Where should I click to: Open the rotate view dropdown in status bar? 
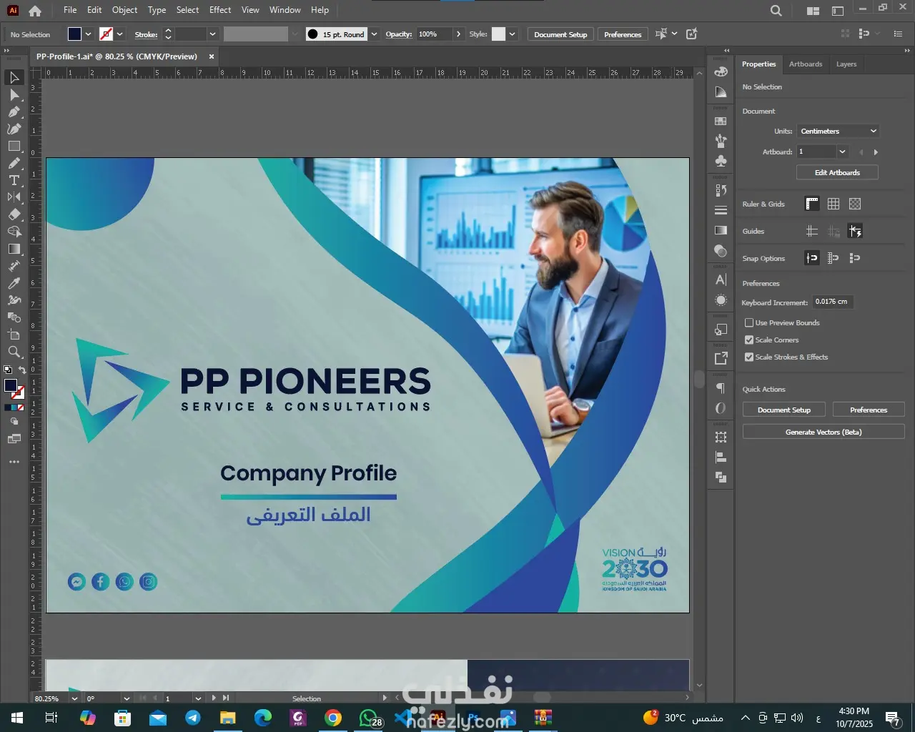(127, 698)
